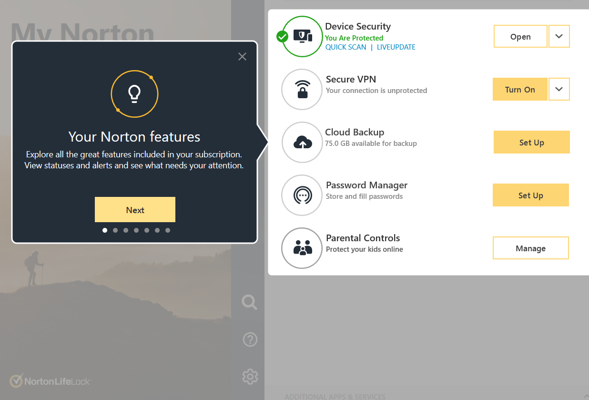Click the Parental Controls family icon

pos(302,248)
